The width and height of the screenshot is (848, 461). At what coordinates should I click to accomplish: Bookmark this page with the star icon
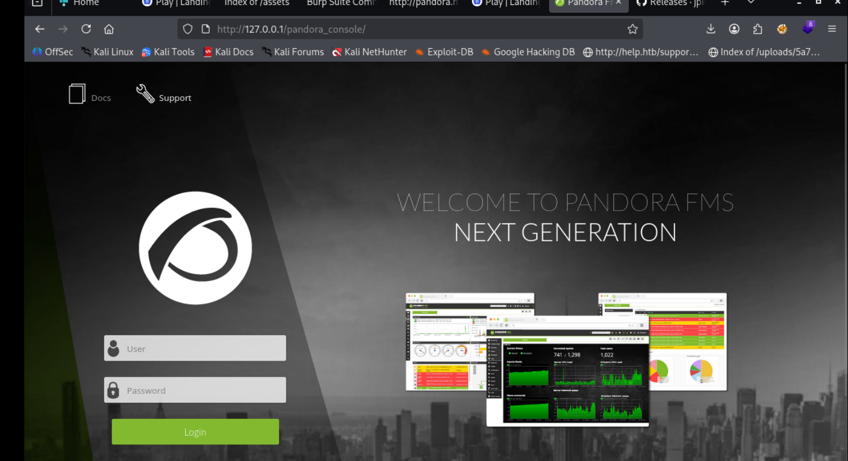click(632, 29)
